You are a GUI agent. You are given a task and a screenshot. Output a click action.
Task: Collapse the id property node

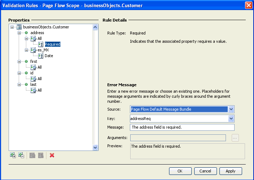(19, 73)
